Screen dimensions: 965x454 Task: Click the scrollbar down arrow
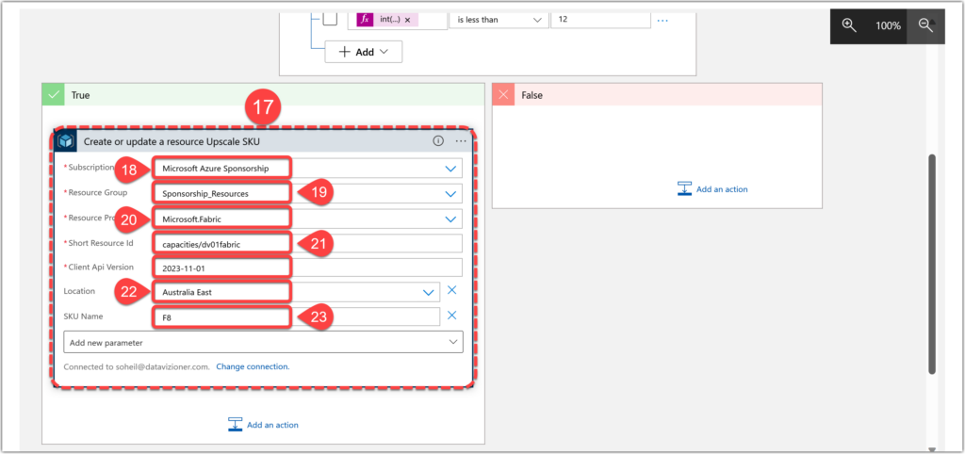pos(932,449)
